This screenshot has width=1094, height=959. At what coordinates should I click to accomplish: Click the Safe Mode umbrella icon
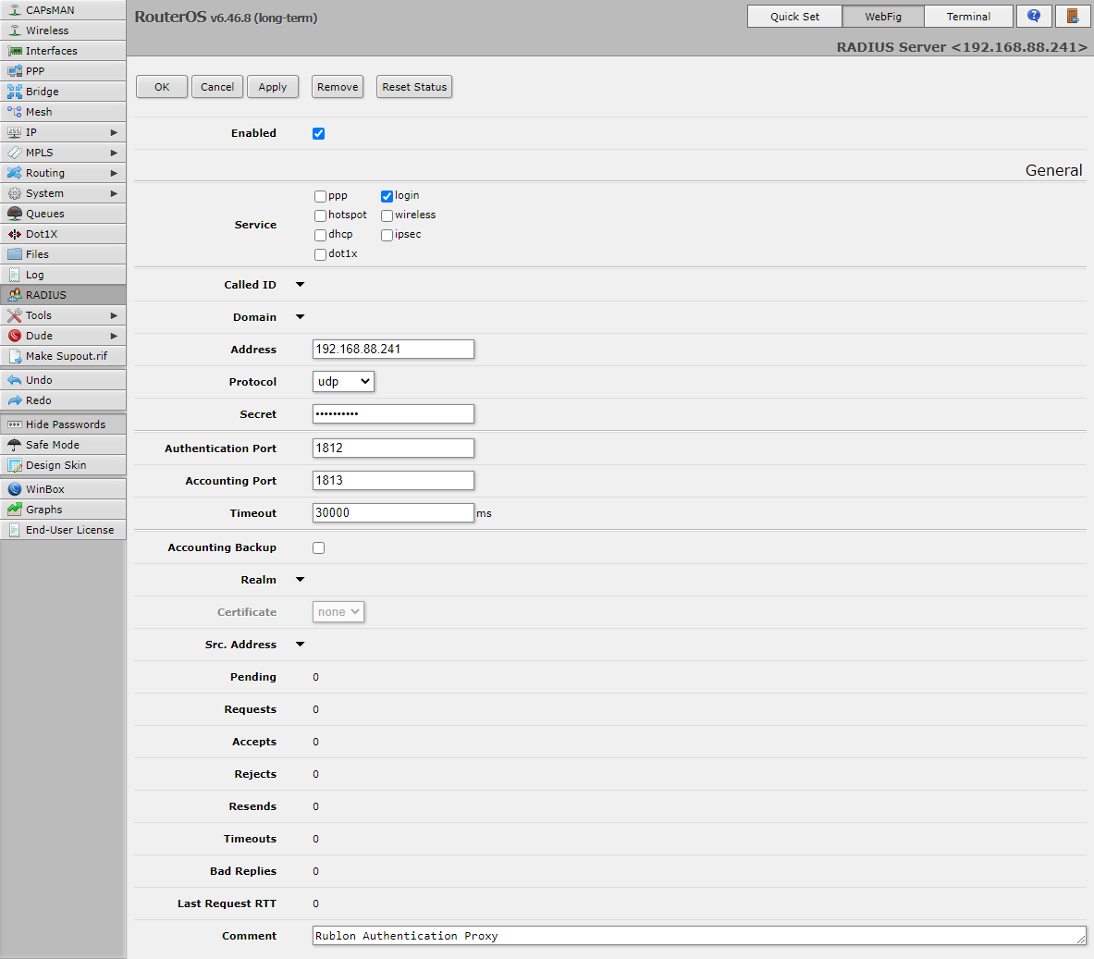point(15,445)
